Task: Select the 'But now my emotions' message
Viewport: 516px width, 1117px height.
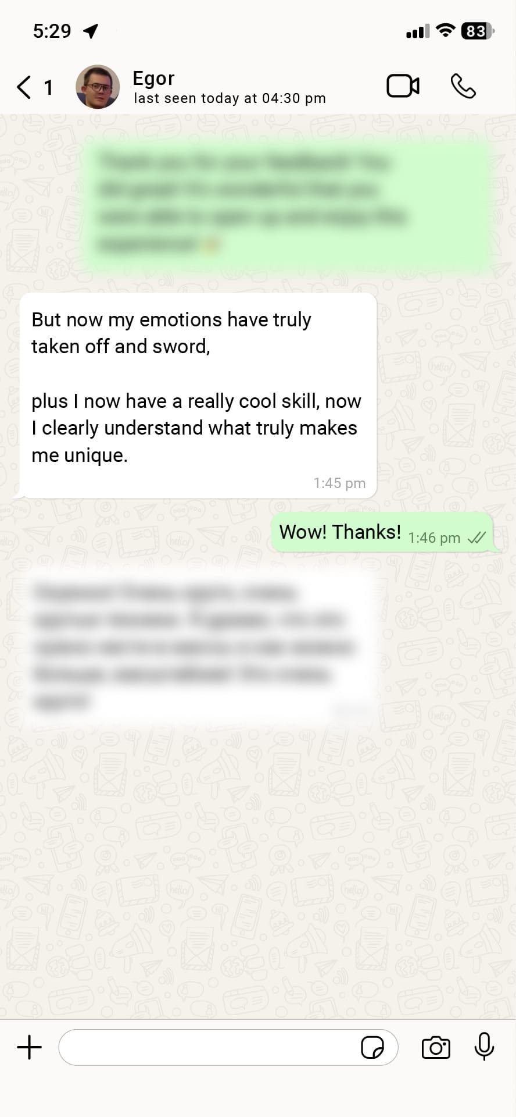Action: tap(198, 396)
